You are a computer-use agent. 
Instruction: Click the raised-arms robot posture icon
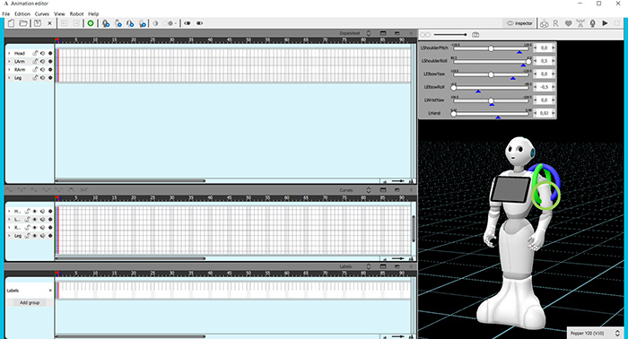click(580, 23)
